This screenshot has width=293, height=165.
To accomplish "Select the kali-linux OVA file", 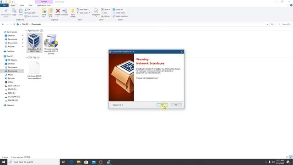I will pyautogui.click(x=34, y=70).
